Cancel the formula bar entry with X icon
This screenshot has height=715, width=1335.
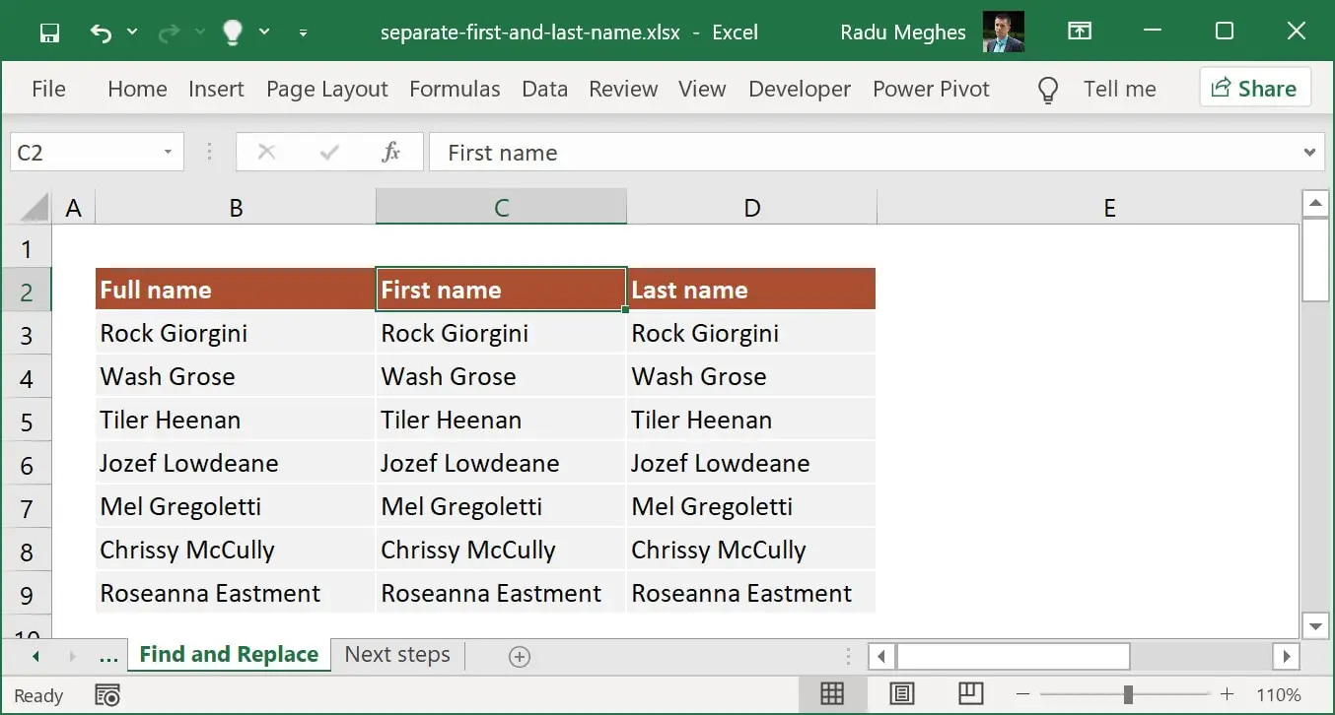pos(265,152)
